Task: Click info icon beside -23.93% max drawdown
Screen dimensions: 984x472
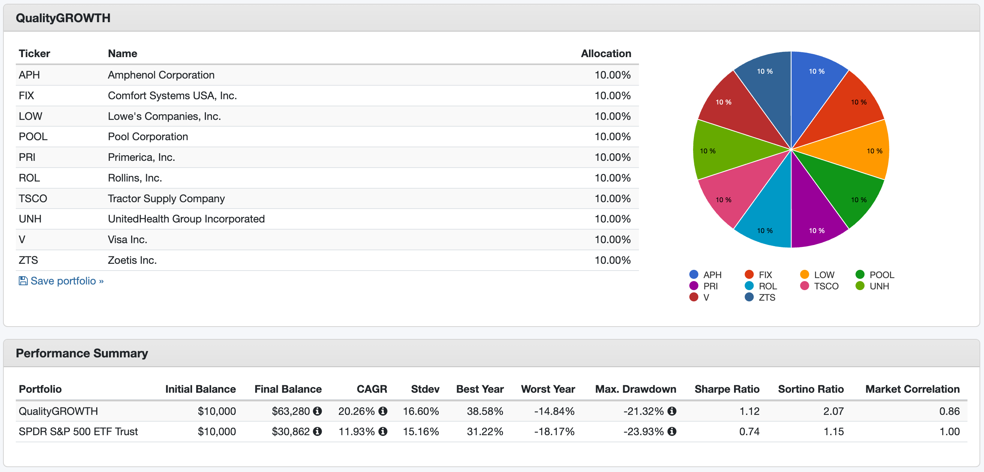Action: click(672, 431)
